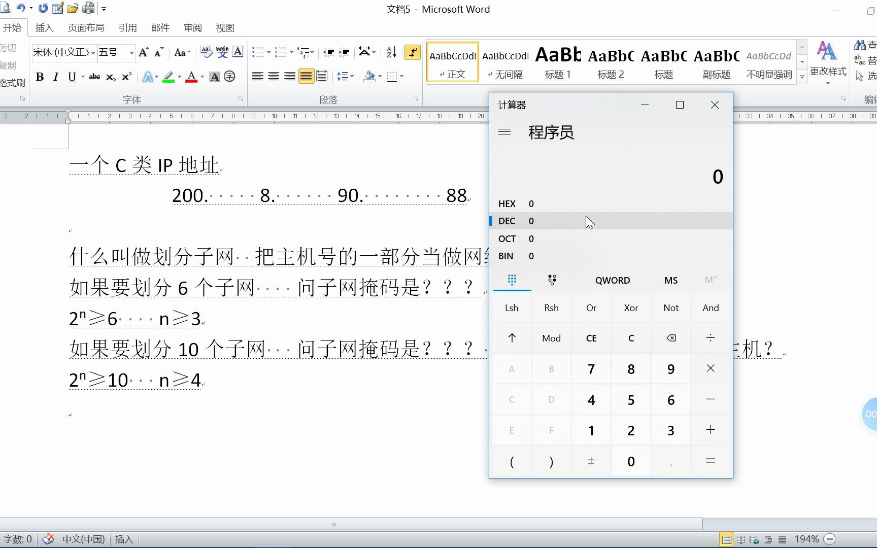Click the Align Text Left icon
Viewport: 877px width, 548px height.
[x=258, y=77]
